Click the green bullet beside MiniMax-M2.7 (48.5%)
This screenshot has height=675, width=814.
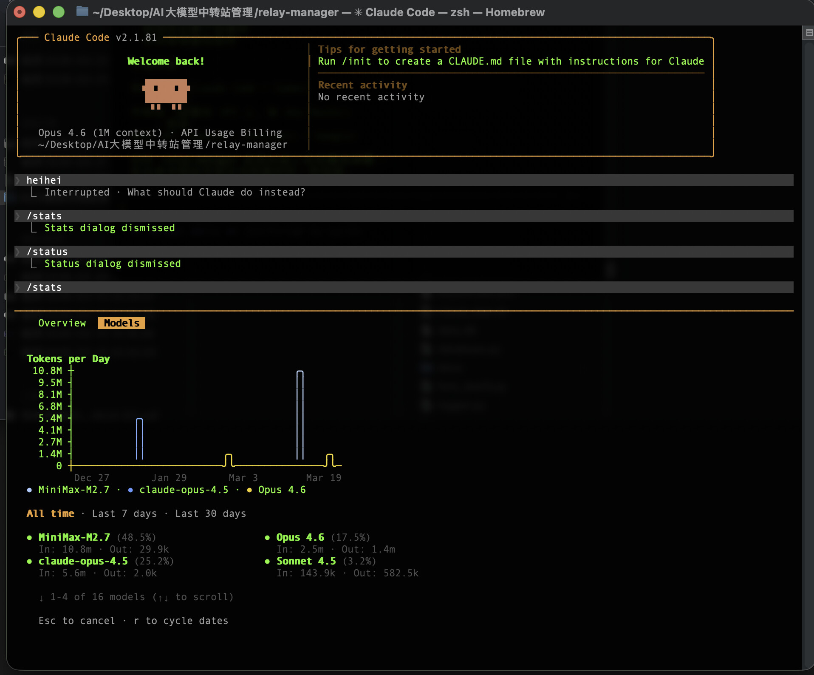tap(29, 538)
